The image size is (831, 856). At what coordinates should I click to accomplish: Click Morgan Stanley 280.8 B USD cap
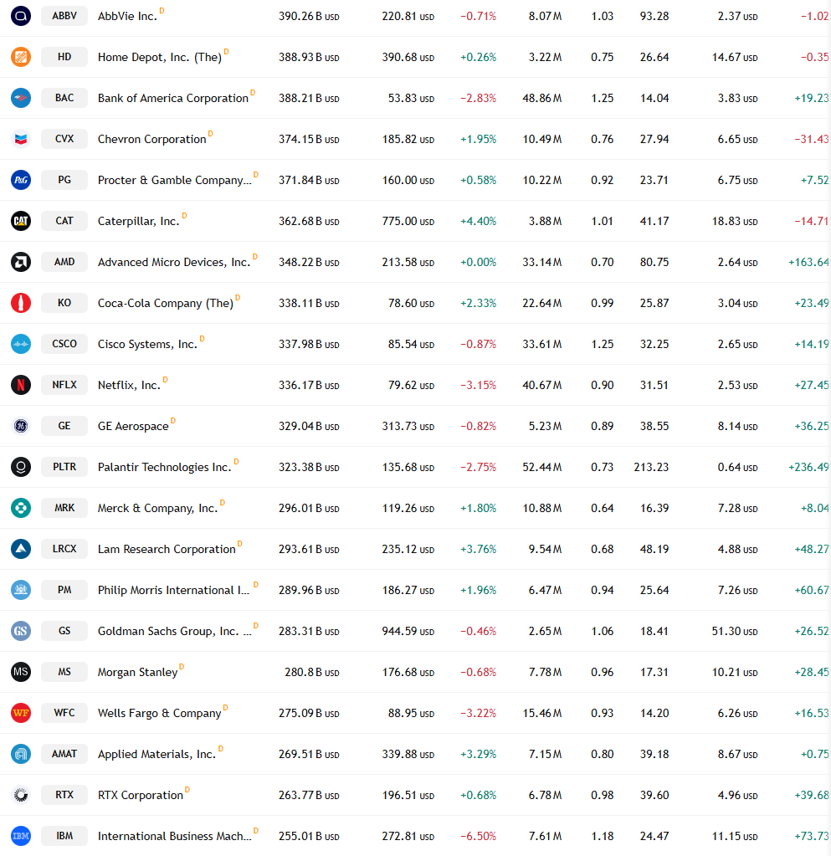click(312, 672)
